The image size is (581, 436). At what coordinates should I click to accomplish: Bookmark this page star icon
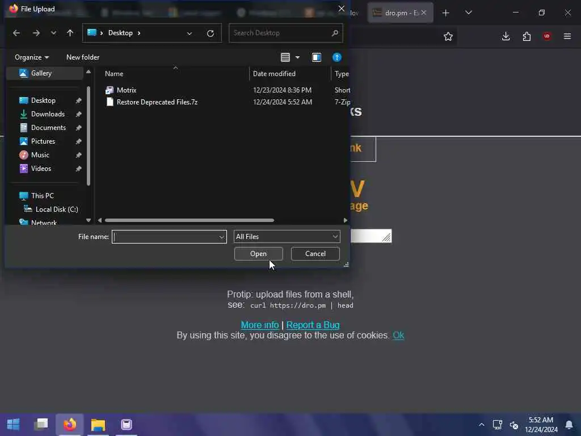coord(448,36)
